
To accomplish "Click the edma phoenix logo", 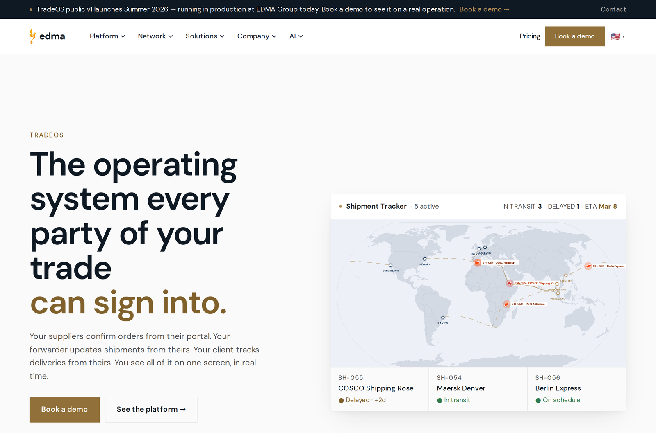I will tap(47, 36).
